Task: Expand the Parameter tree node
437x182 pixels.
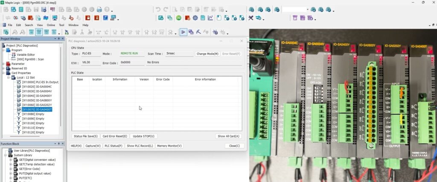Action: pos(3,64)
